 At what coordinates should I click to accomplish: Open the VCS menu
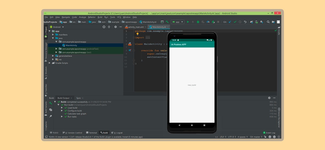(119, 17)
